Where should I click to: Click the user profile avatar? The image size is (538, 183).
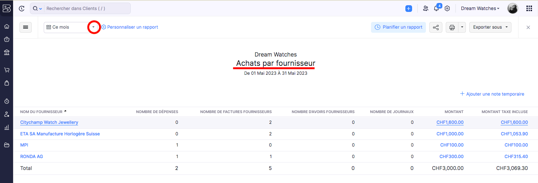tap(513, 8)
